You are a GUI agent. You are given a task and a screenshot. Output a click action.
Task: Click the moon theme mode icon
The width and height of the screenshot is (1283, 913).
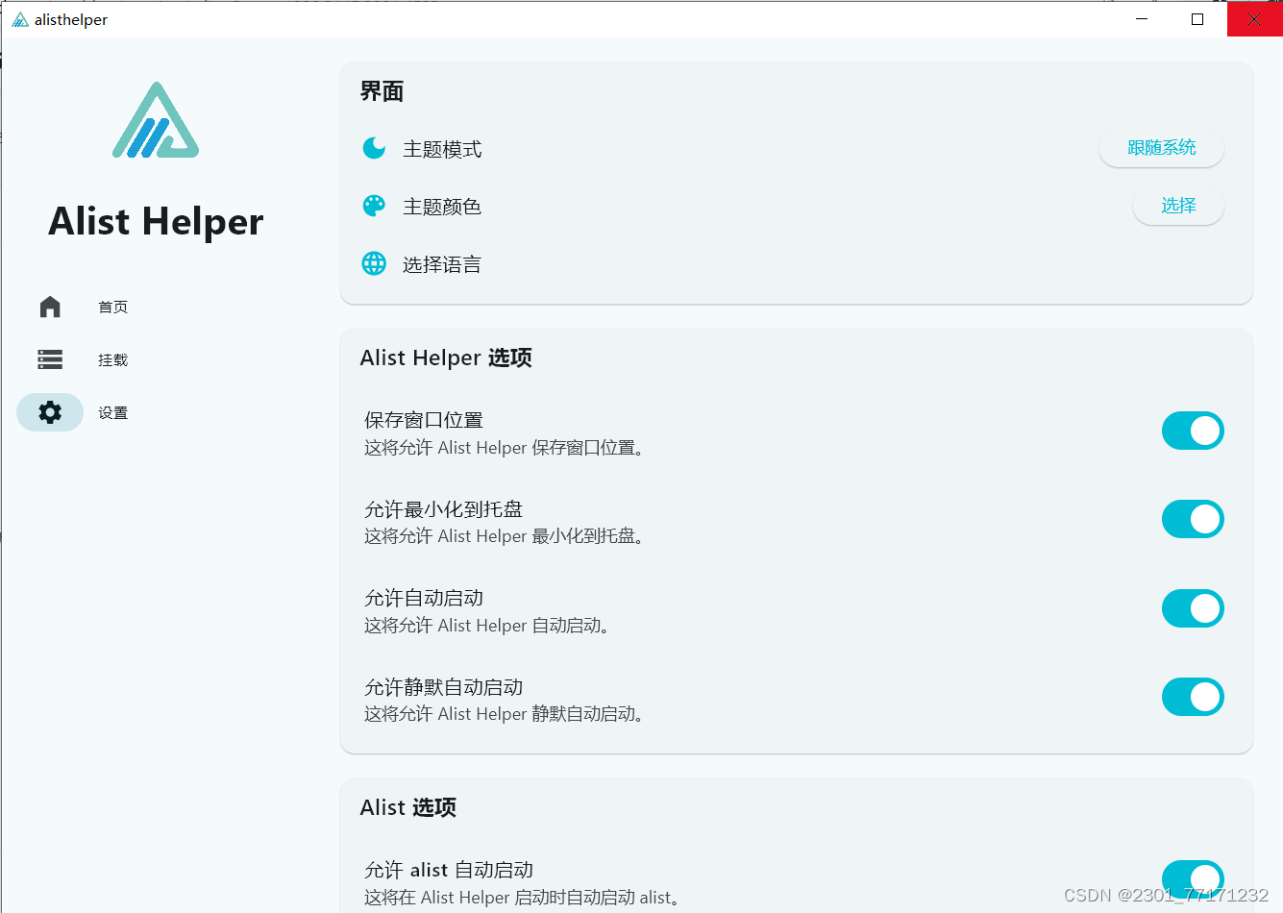(374, 148)
